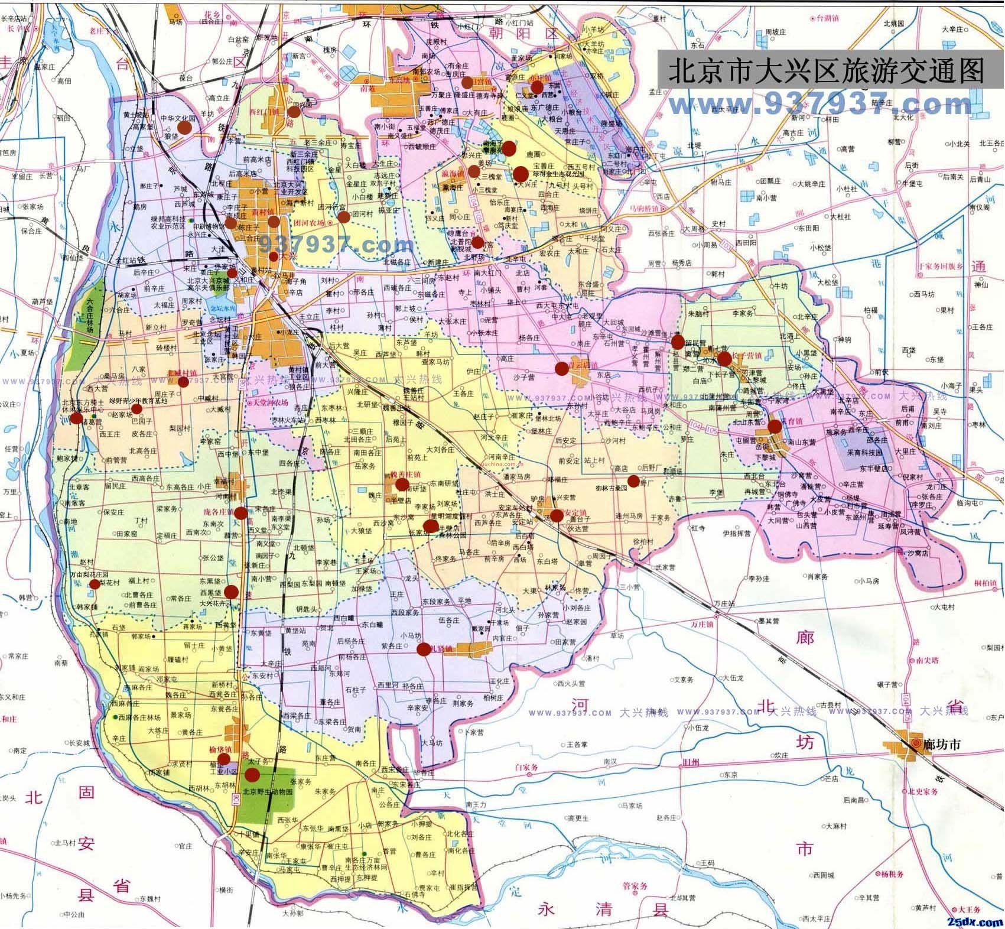Image resolution: width=1005 pixels, height=929 pixels.
Task: Select the 绿得金生态观光园 red marker
Action: point(521,174)
